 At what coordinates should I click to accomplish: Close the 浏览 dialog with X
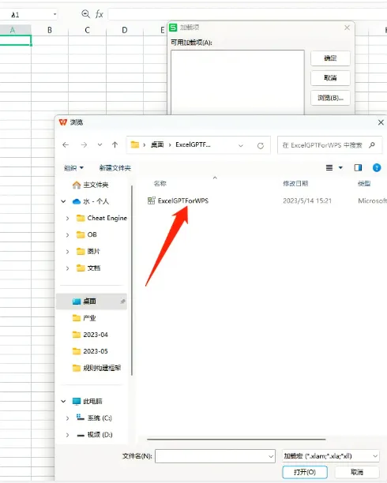point(381,122)
